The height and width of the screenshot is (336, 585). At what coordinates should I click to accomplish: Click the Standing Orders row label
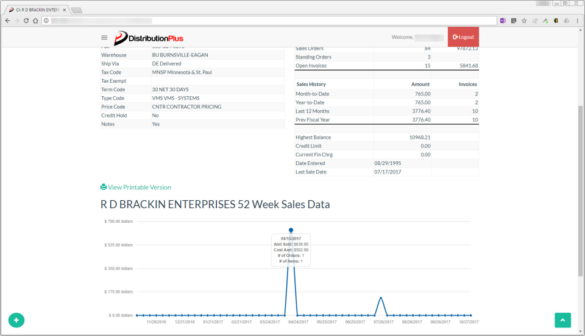click(x=313, y=57)
